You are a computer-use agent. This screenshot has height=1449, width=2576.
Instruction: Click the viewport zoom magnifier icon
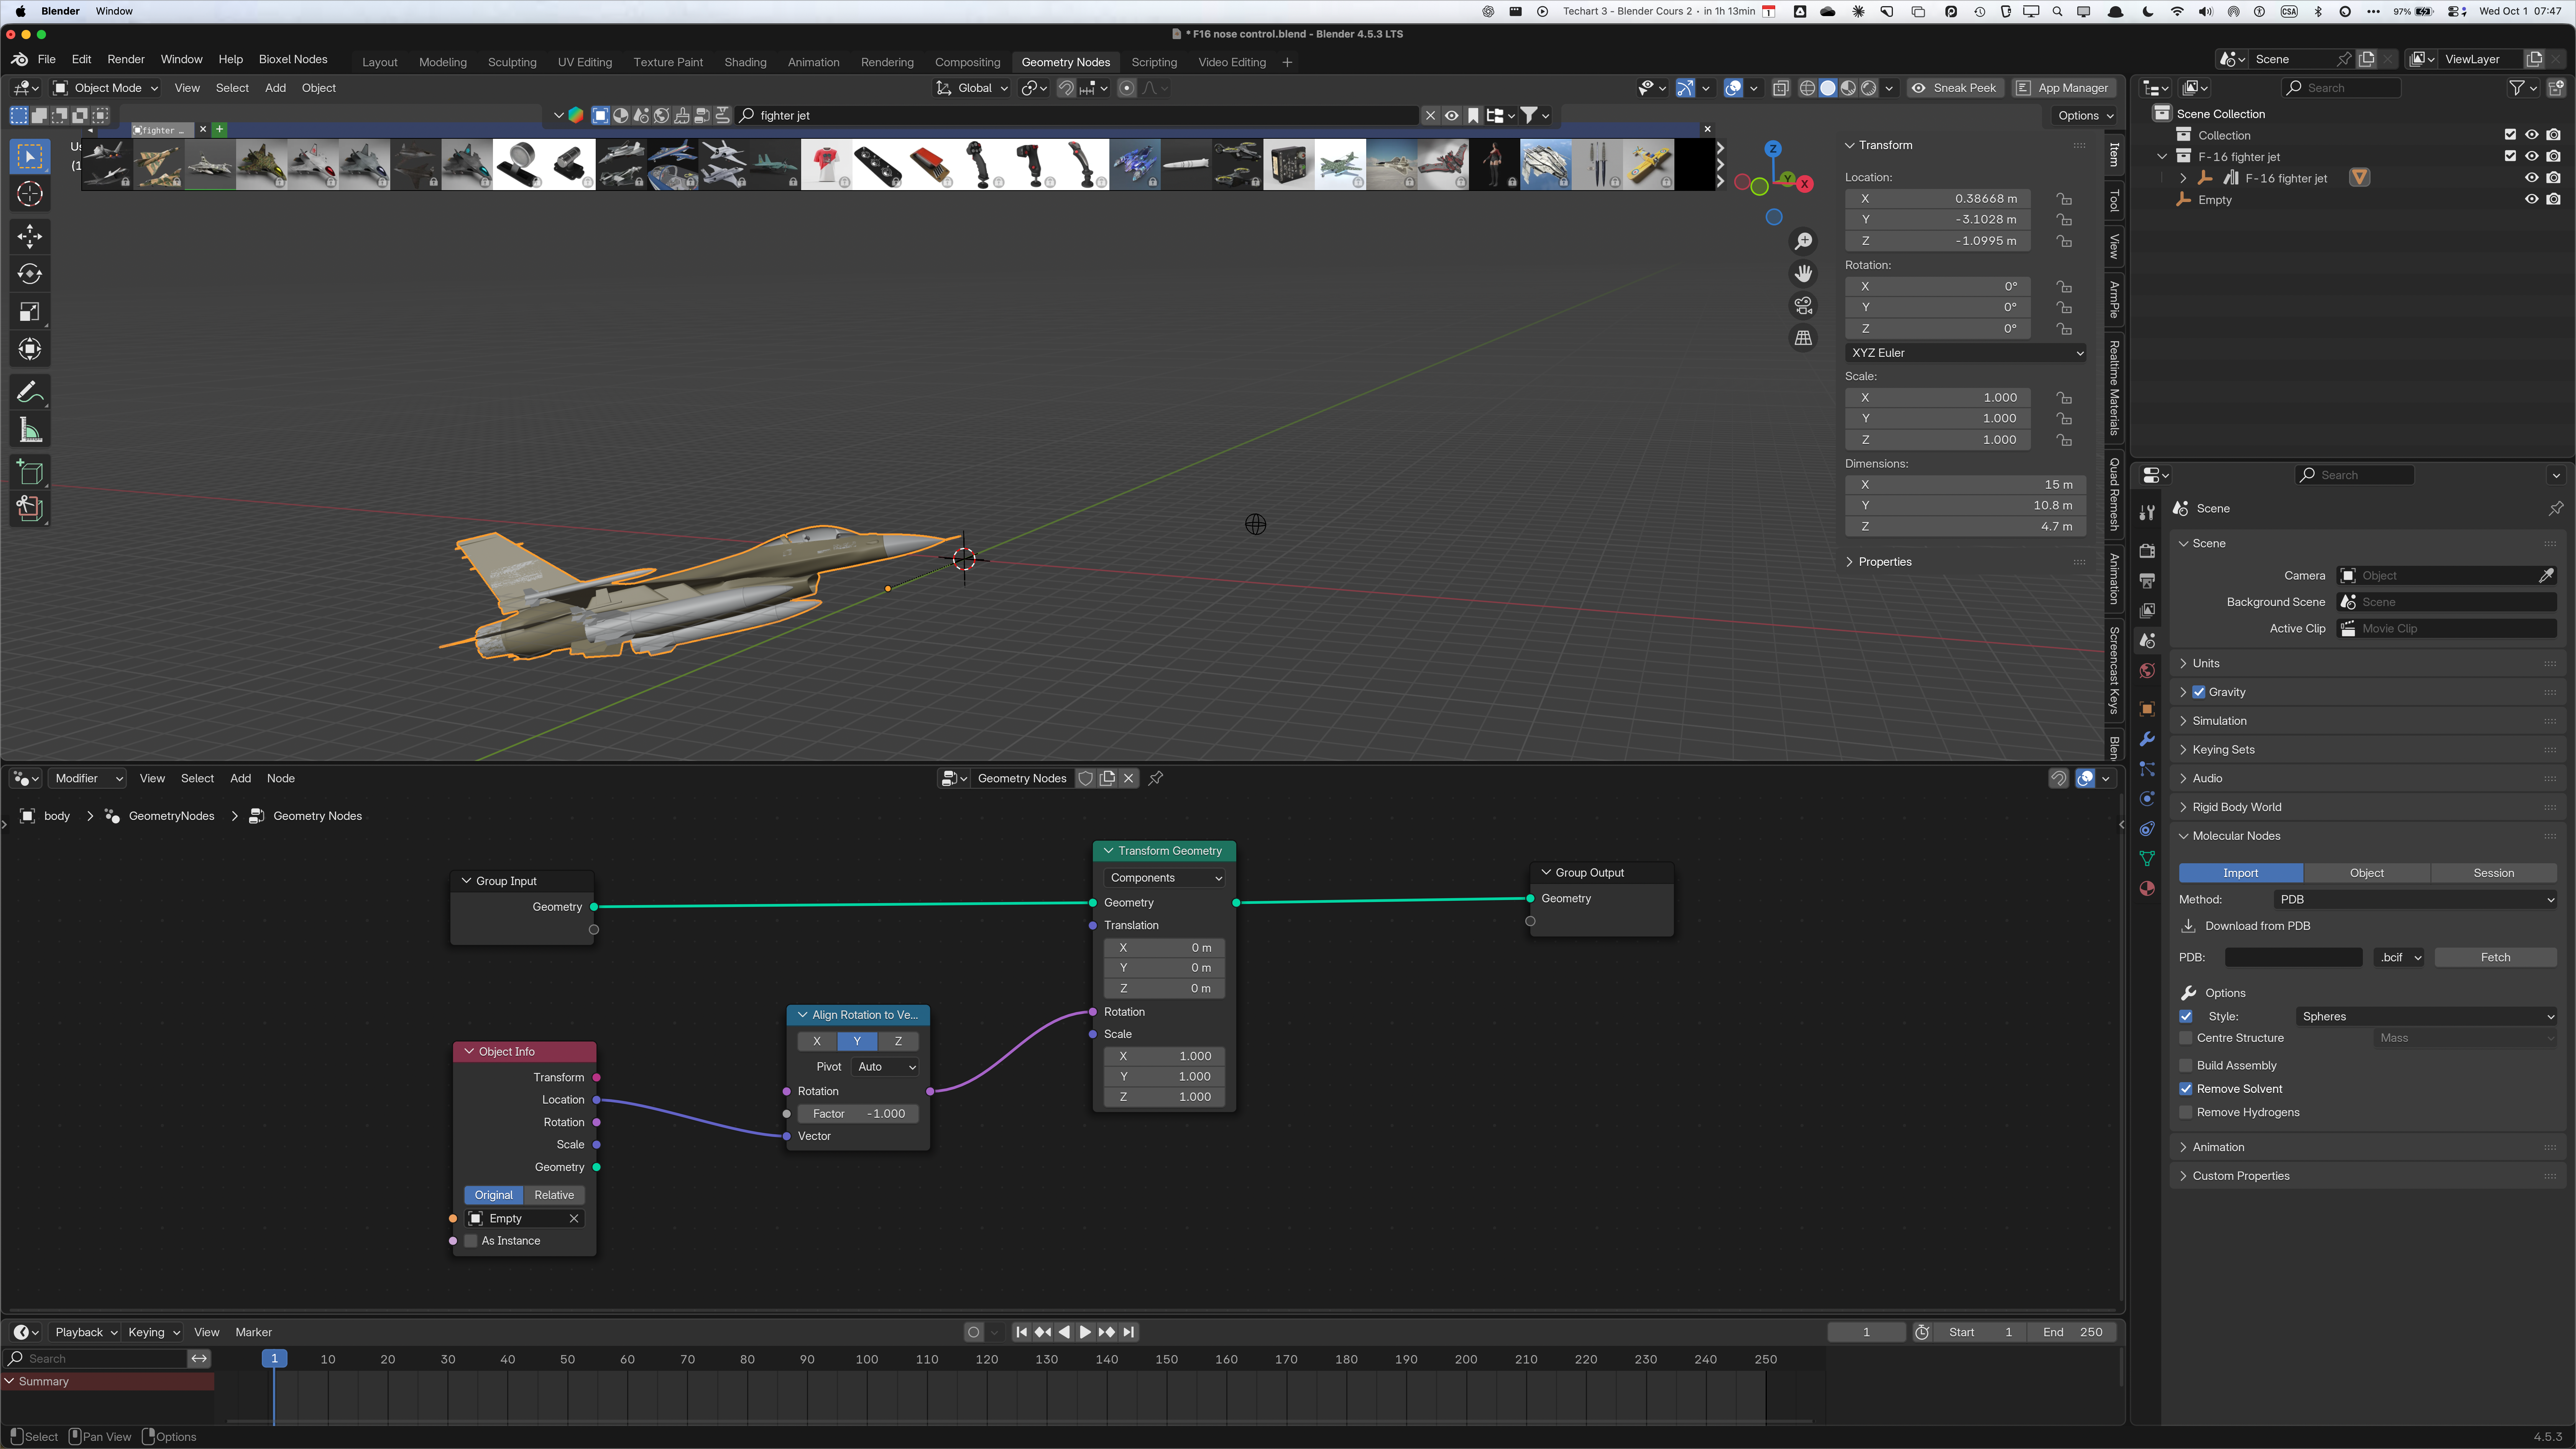point(1803,242)
